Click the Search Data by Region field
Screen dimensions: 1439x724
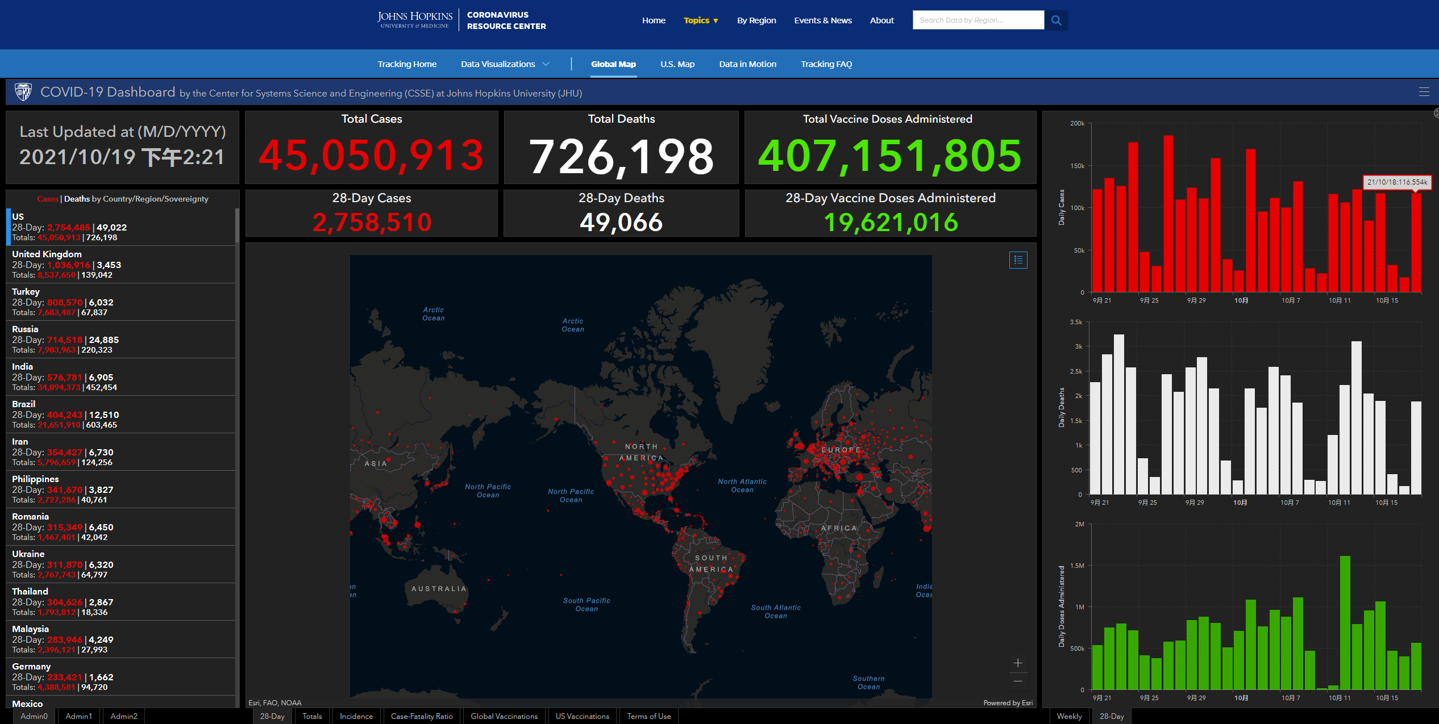point(978,20)
